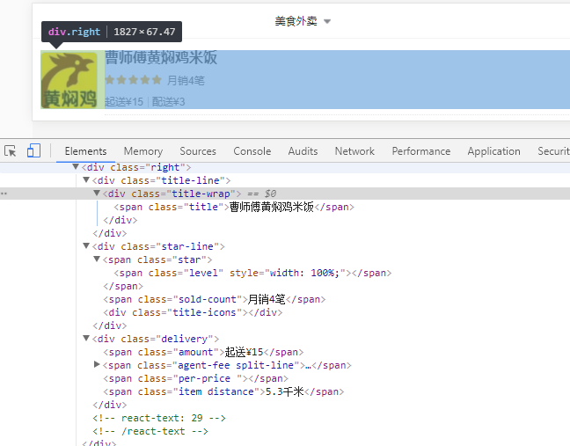This screenshot has width=570, height=446.
Task: Click the 起送¥15 text on the page
Action: 124,102
